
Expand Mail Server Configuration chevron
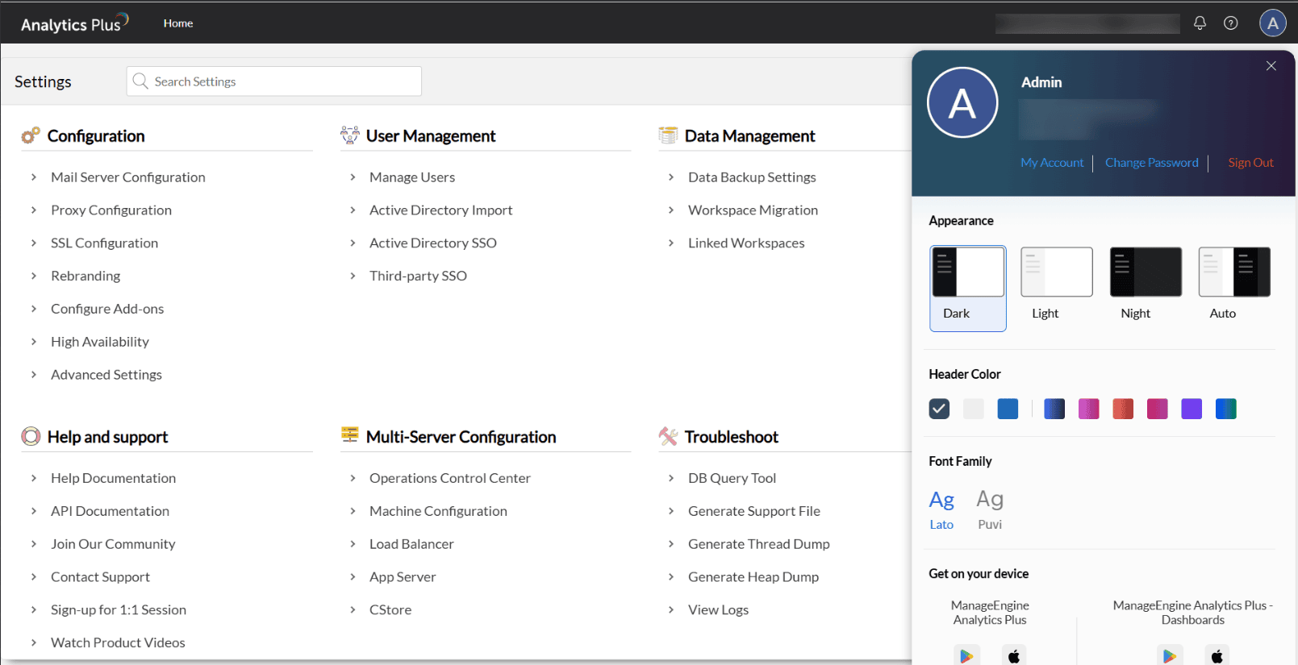(x=34, y=177)
